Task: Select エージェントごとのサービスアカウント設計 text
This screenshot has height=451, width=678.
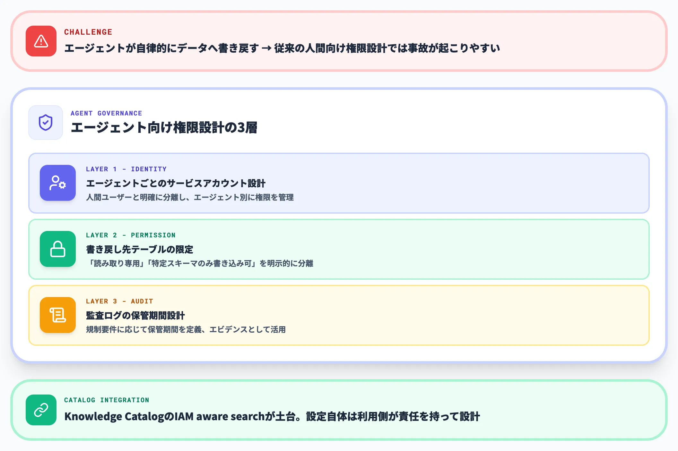Action: pyautogui.click(x=176, y=183)
